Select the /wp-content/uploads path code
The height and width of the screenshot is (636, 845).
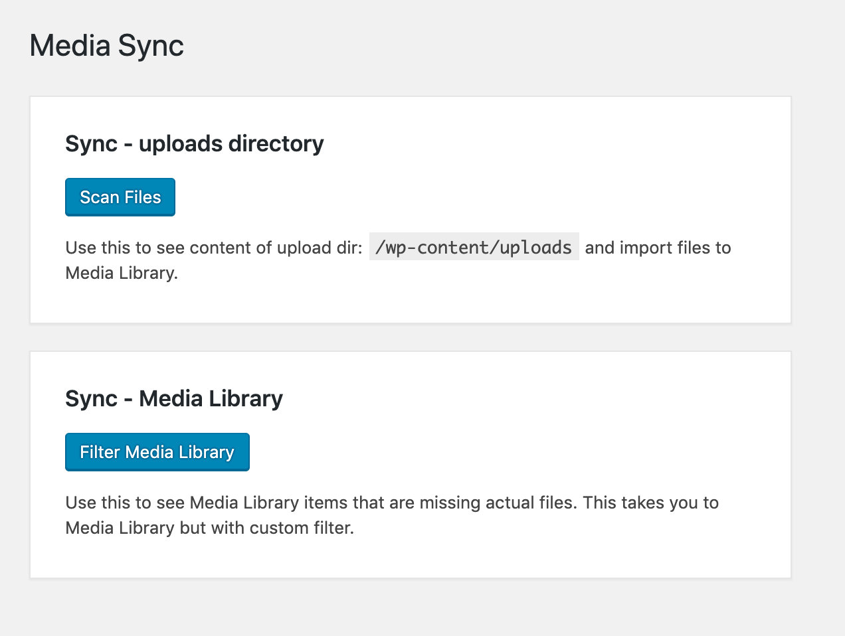click(x=474, y=247)
